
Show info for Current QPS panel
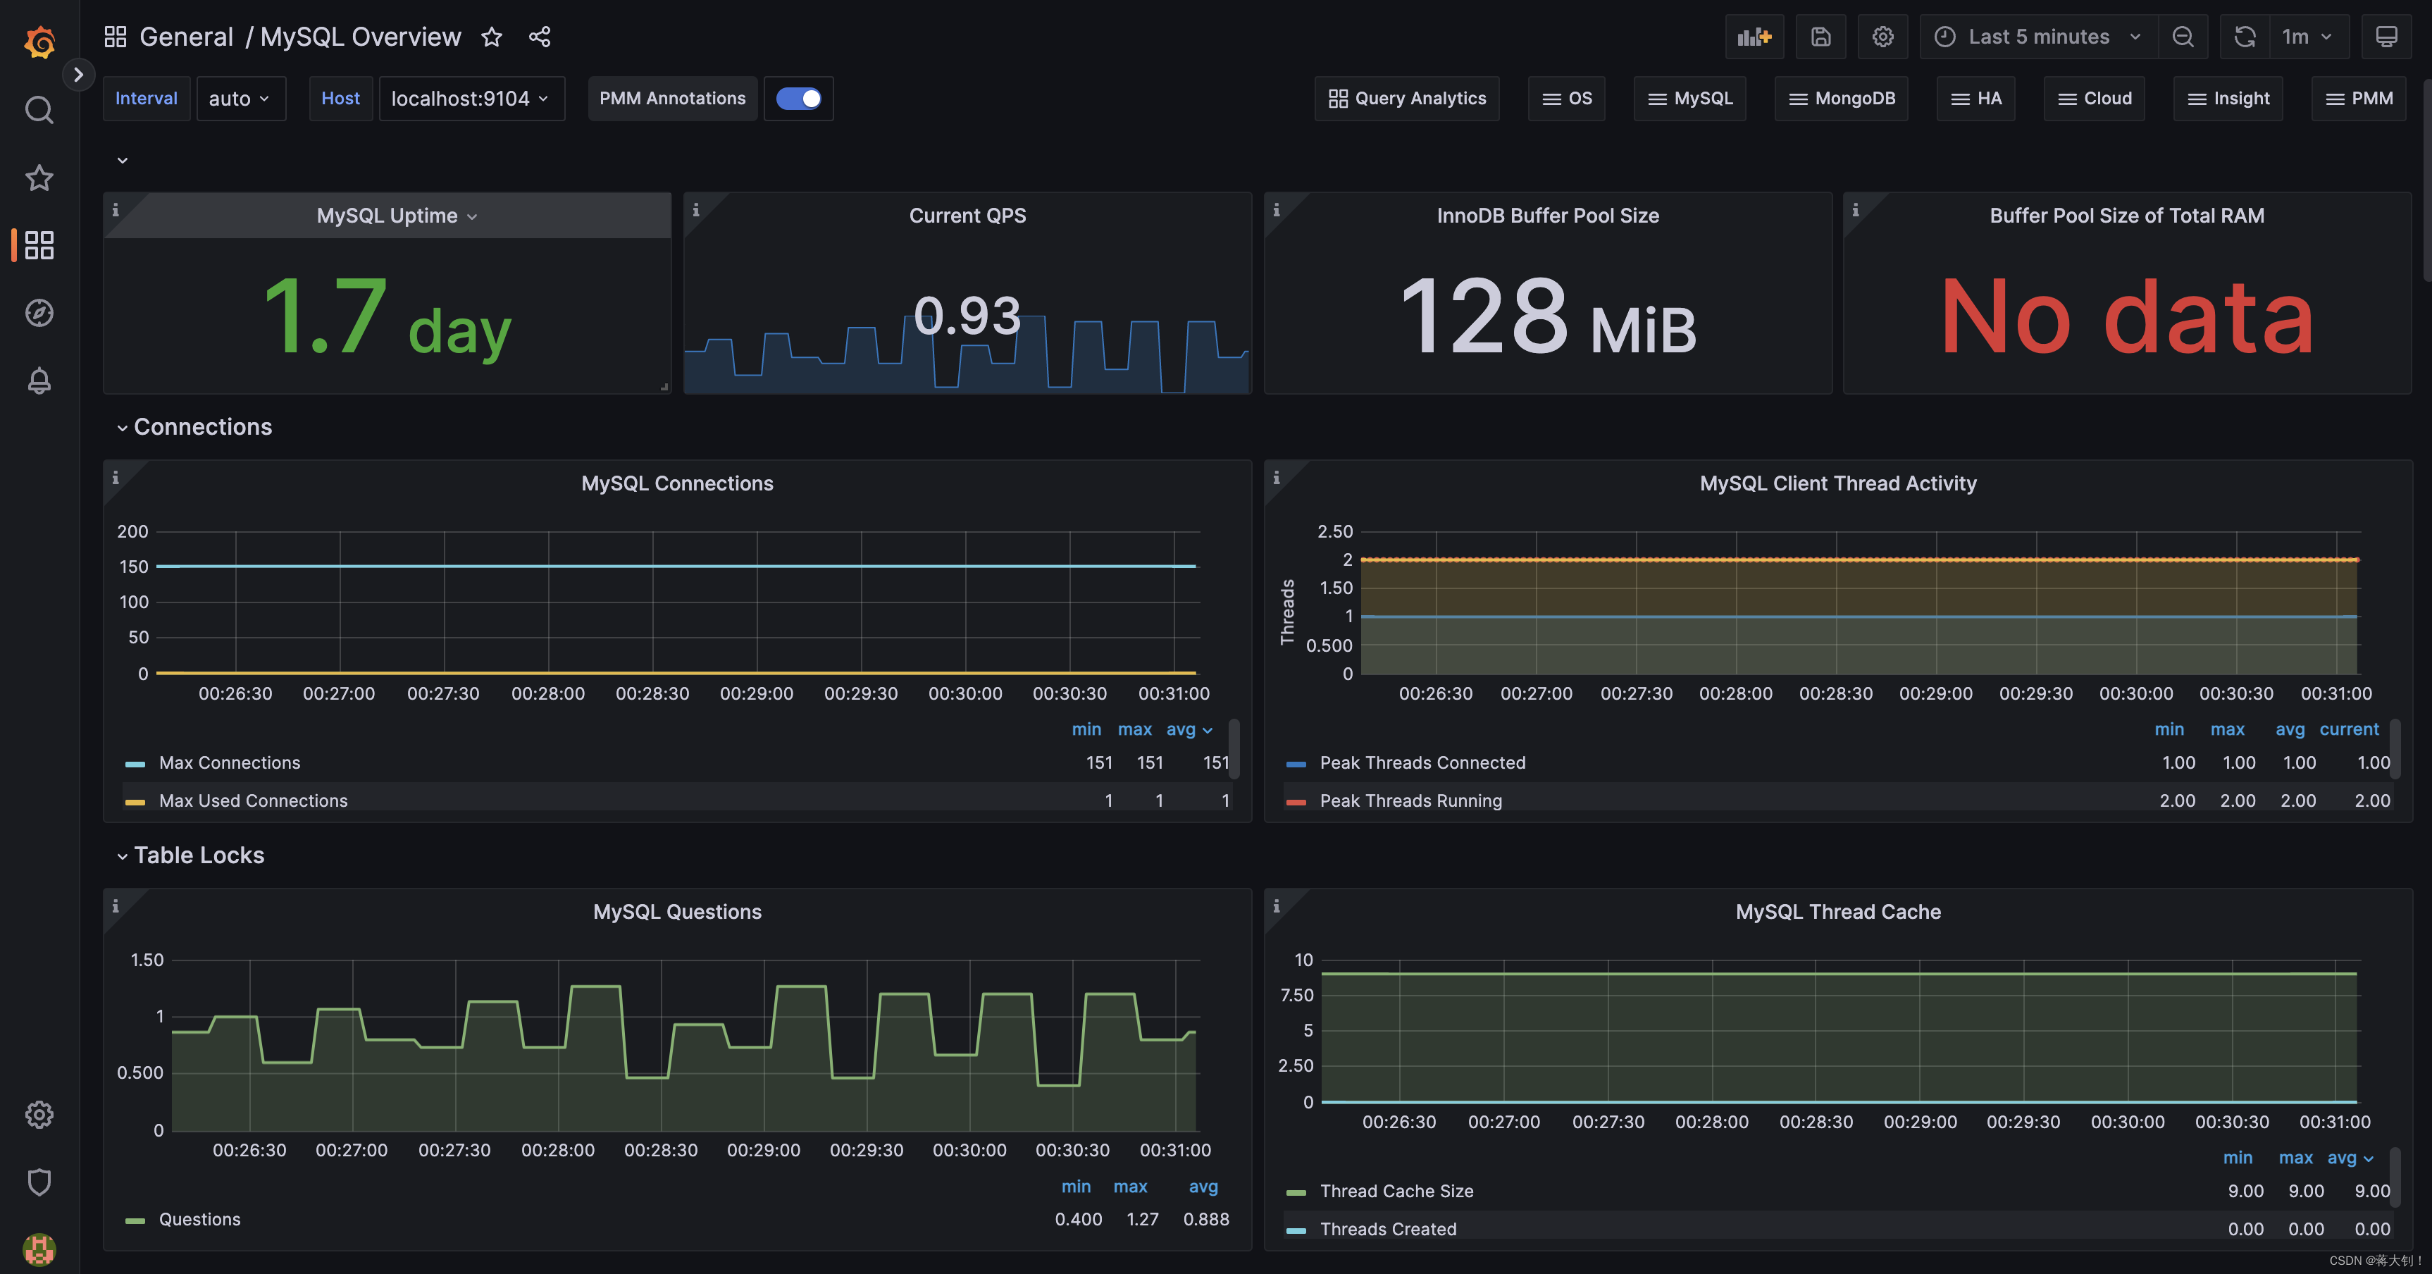pyautogui.click(x=696, y=210)
